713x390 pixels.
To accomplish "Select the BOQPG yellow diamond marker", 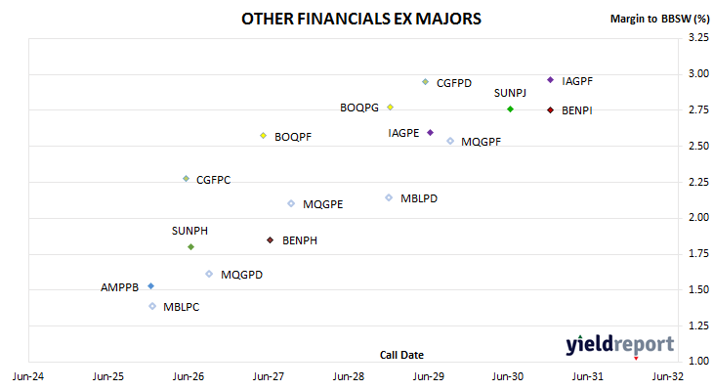I will pos(390,108).
